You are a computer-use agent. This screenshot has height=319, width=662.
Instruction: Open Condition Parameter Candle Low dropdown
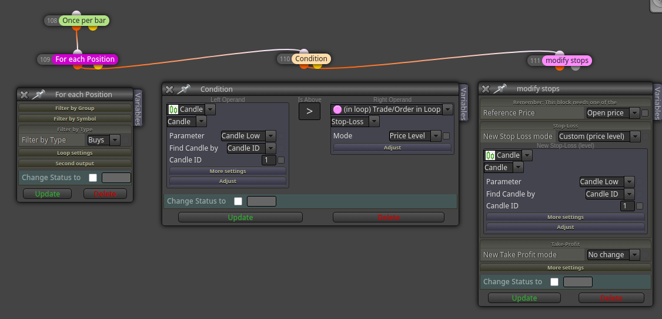click(x=248, y=135)
